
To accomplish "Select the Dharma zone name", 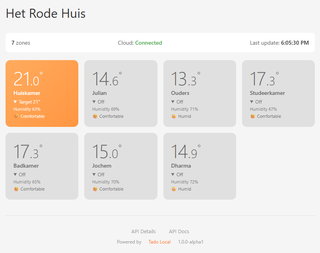I will [181, 166].
